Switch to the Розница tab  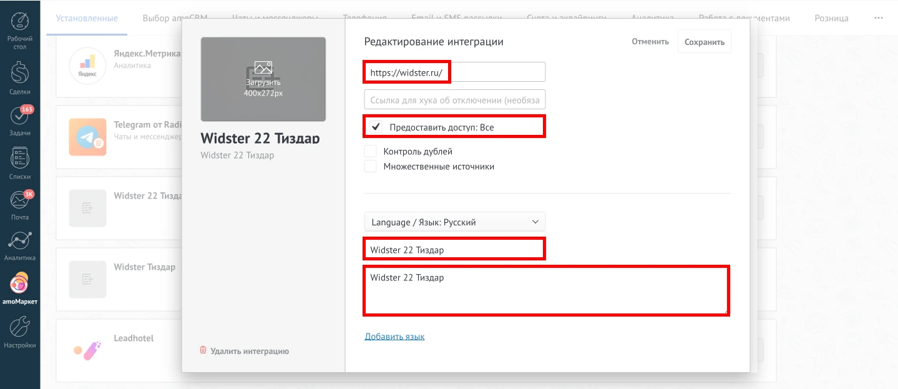[x=831, y=18]
